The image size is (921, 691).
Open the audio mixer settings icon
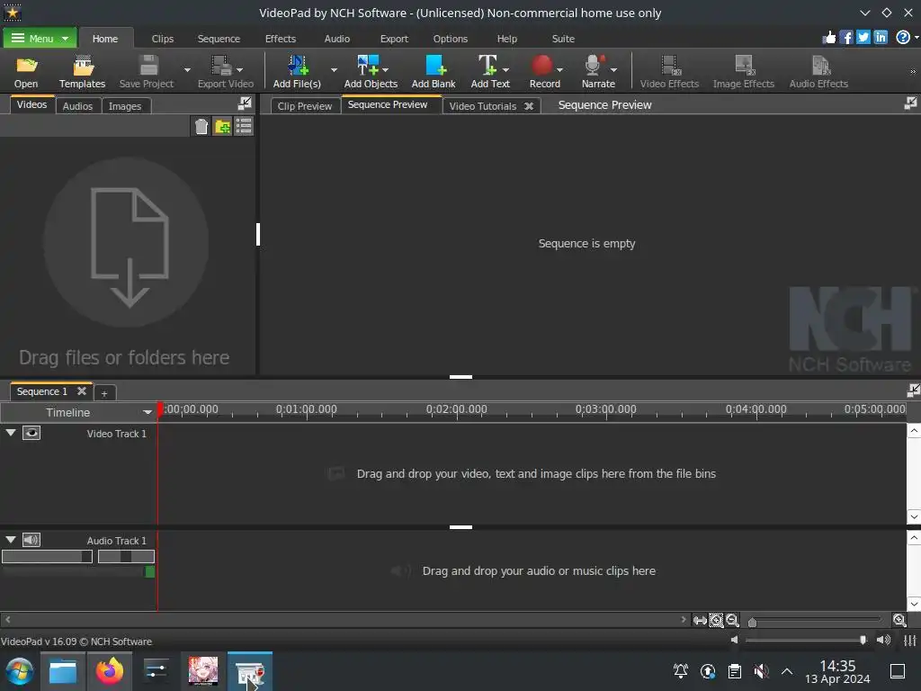coord(910,641)
